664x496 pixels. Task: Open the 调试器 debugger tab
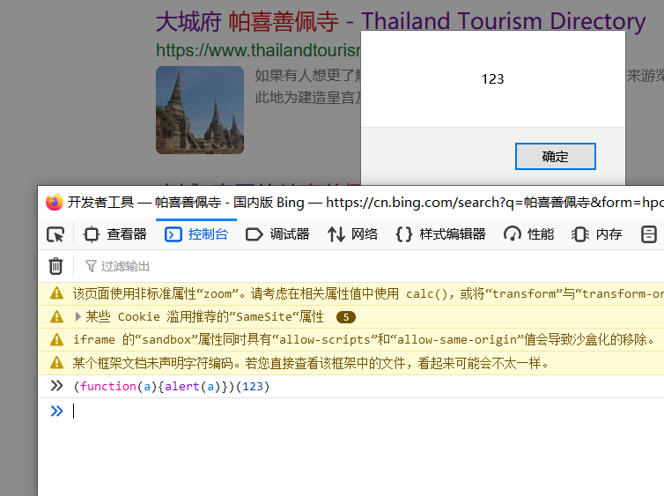(277, 234)
